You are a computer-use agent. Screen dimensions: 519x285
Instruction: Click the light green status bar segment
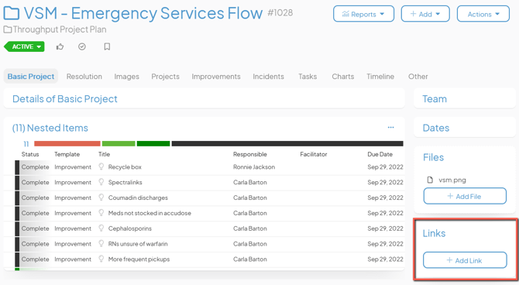(x=119, y=143)
